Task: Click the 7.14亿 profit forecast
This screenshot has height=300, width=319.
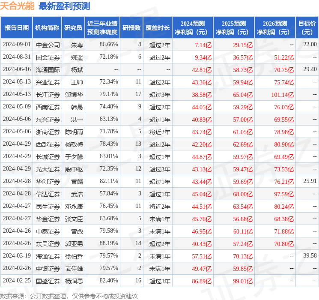Action: [x=203, y=45]
